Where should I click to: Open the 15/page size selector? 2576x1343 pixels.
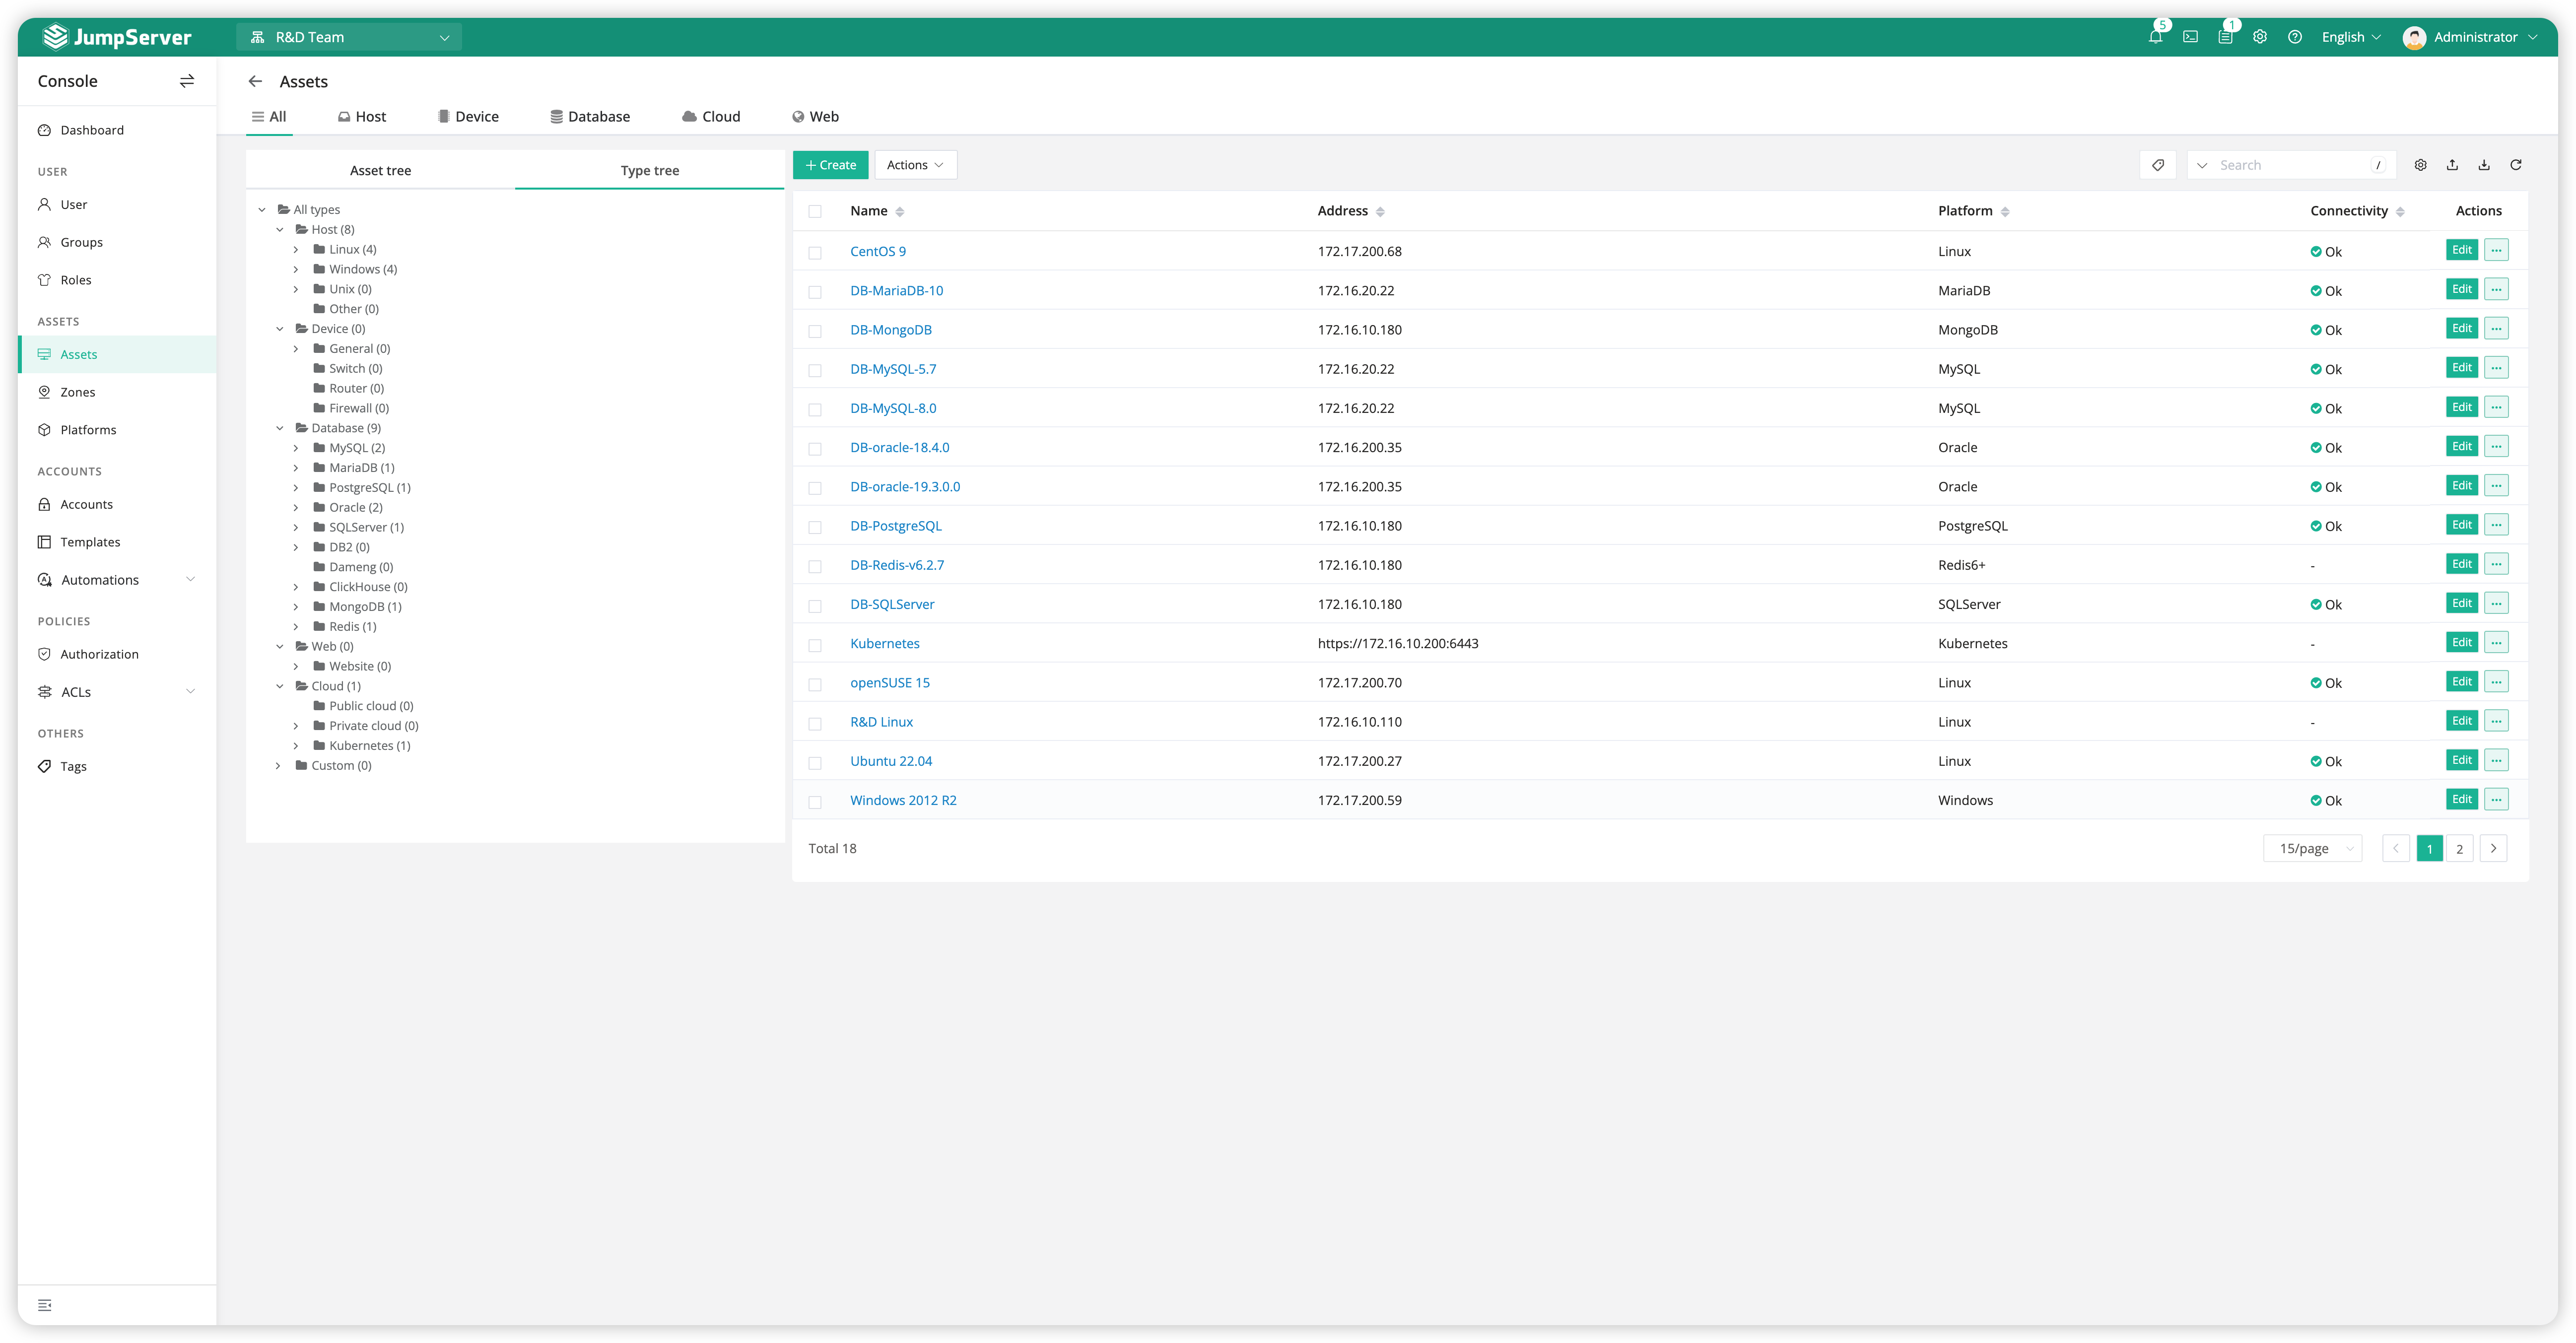click(2312, 848)
